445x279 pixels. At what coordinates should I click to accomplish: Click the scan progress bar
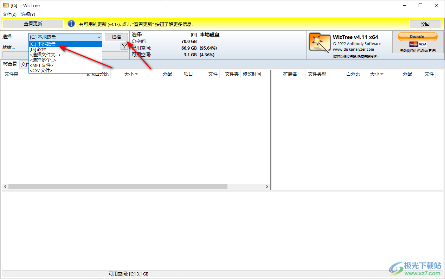[65, 54]
